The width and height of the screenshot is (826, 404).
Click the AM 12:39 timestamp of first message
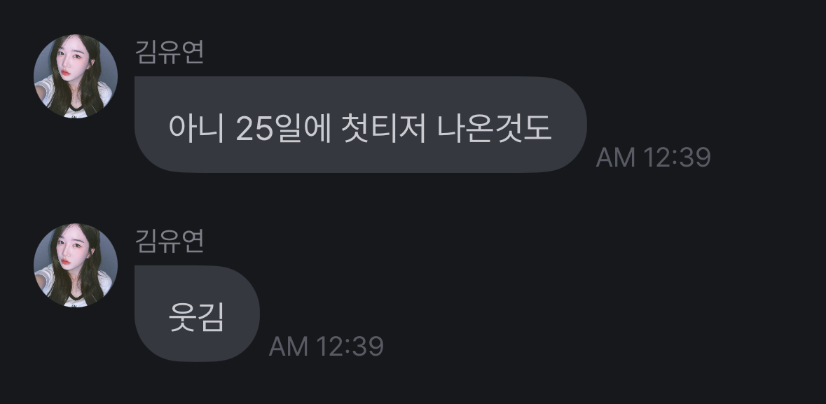653,157
